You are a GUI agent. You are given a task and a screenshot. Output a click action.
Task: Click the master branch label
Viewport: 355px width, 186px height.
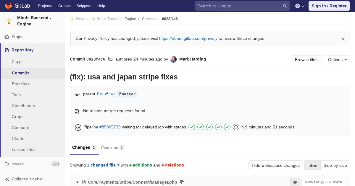pos(127,94)
